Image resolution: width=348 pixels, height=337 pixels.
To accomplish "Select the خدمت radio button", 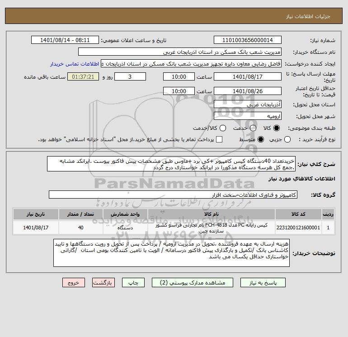I will point(253,128).
